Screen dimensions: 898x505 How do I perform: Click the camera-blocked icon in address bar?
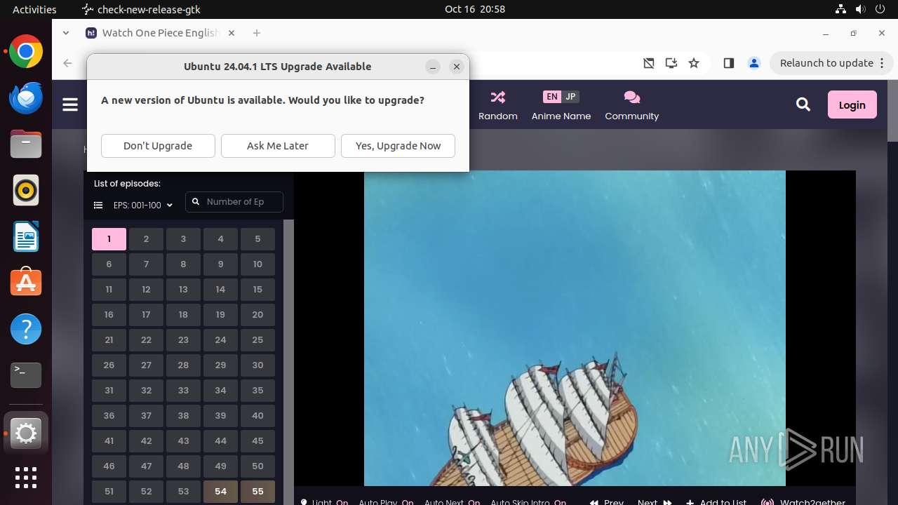(649, 63)
